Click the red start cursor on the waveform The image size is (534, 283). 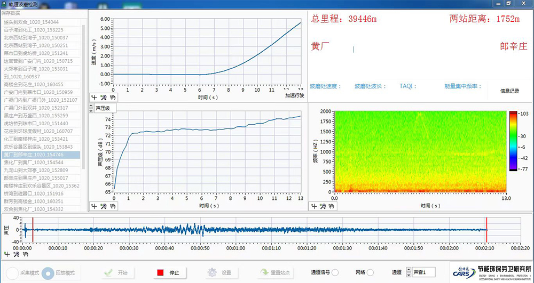coord(33,230)
